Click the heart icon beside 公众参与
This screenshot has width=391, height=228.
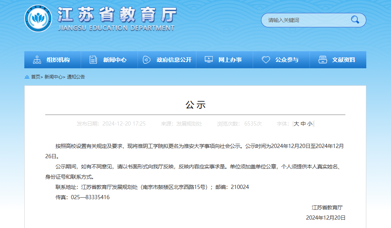tap(266, 60)
